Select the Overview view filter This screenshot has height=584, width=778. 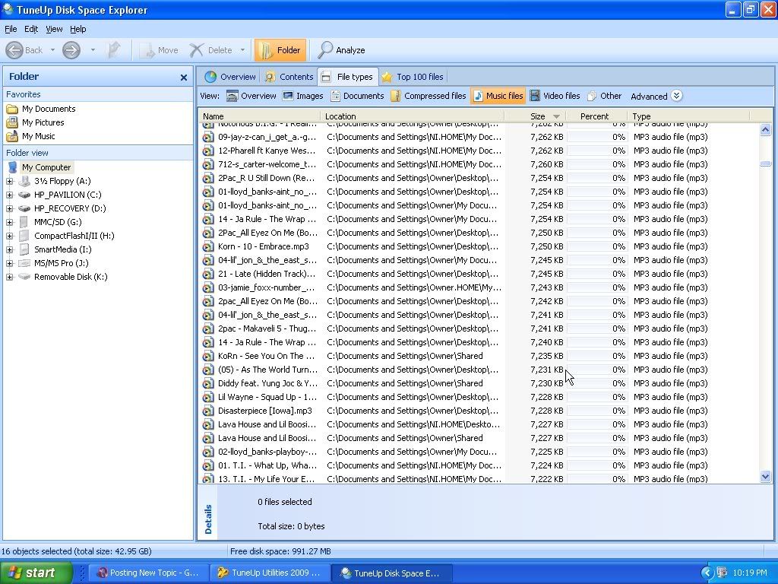click(x=251, y=97)
